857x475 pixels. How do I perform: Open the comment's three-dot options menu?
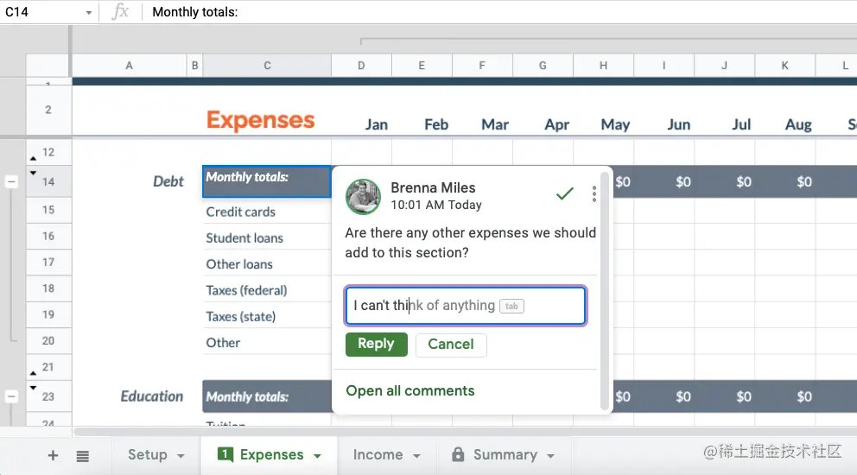click(594, 194)
